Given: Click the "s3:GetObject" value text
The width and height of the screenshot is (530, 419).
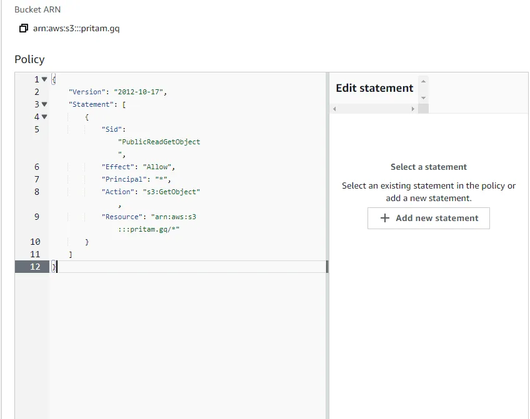Looking at the screenshot, I should click(171, 192).
